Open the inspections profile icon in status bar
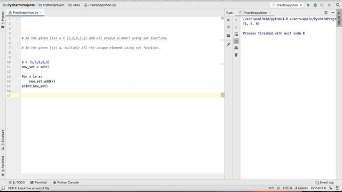The width and height of the screenshot is (342, 192). pyautogui.click(x=337, y=188)
